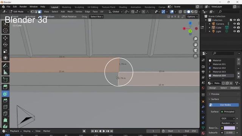Hide the Light object in viewport

tap(234, 31)
